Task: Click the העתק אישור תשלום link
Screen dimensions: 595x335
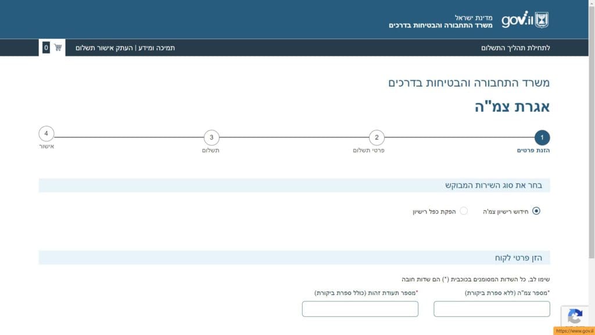Action: click(105, 48)
